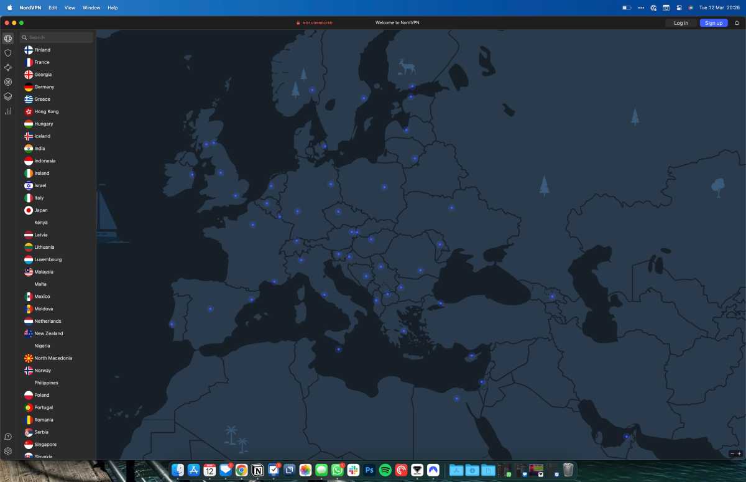Open the Meshnet sidebar icon
Screen dimensions: 746x482
click(x=8, y=67)
